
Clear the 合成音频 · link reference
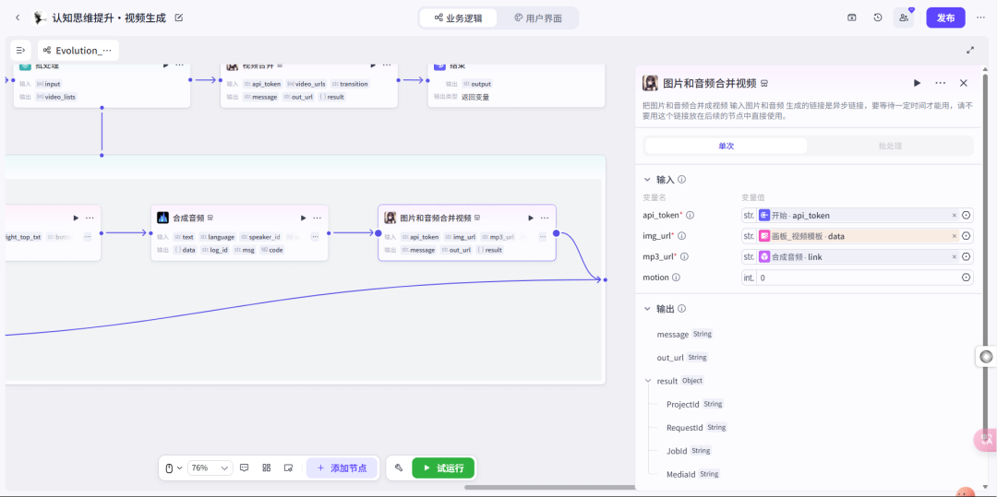coord(954,257)
